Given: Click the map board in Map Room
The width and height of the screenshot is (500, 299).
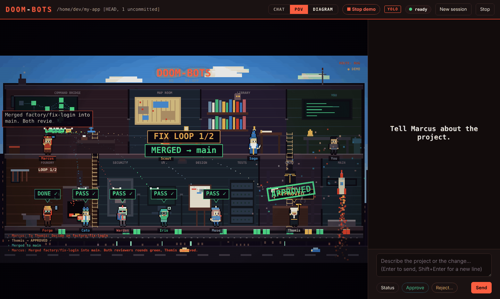Looking at the screenshot, I should 158,111.
